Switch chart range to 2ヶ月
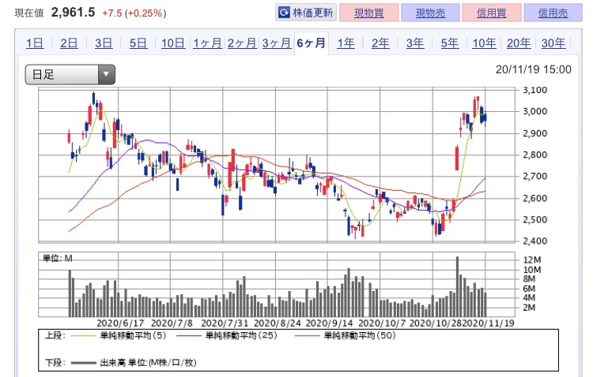The height and width of the screenshot is (377, 593). tap(242, 43)
